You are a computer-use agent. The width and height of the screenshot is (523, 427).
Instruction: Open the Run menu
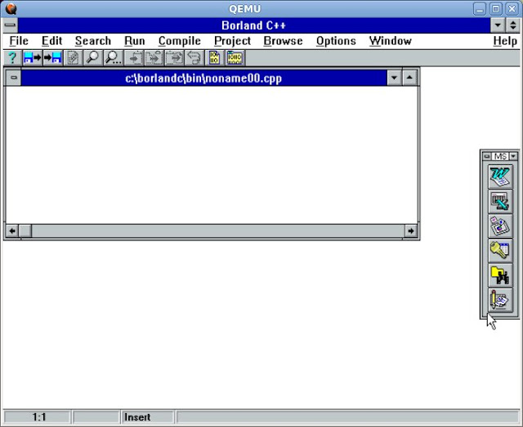(134, 41)
